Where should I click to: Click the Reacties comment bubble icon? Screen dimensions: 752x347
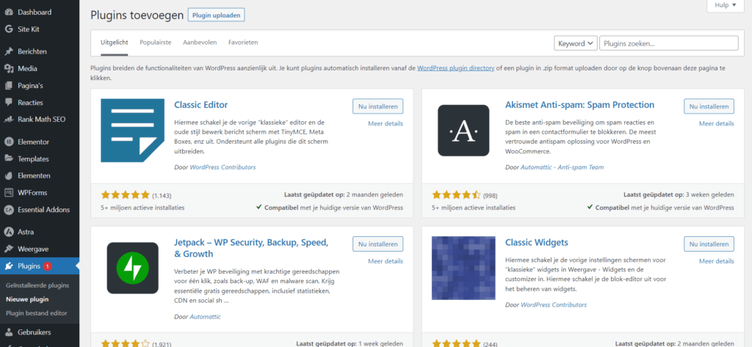click(9, 103)
